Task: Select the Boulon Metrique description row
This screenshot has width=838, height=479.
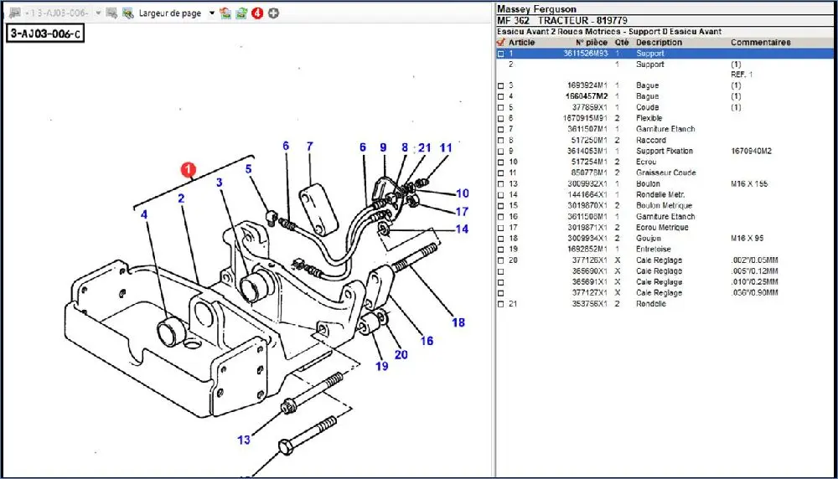Action: tap(664, 205)
